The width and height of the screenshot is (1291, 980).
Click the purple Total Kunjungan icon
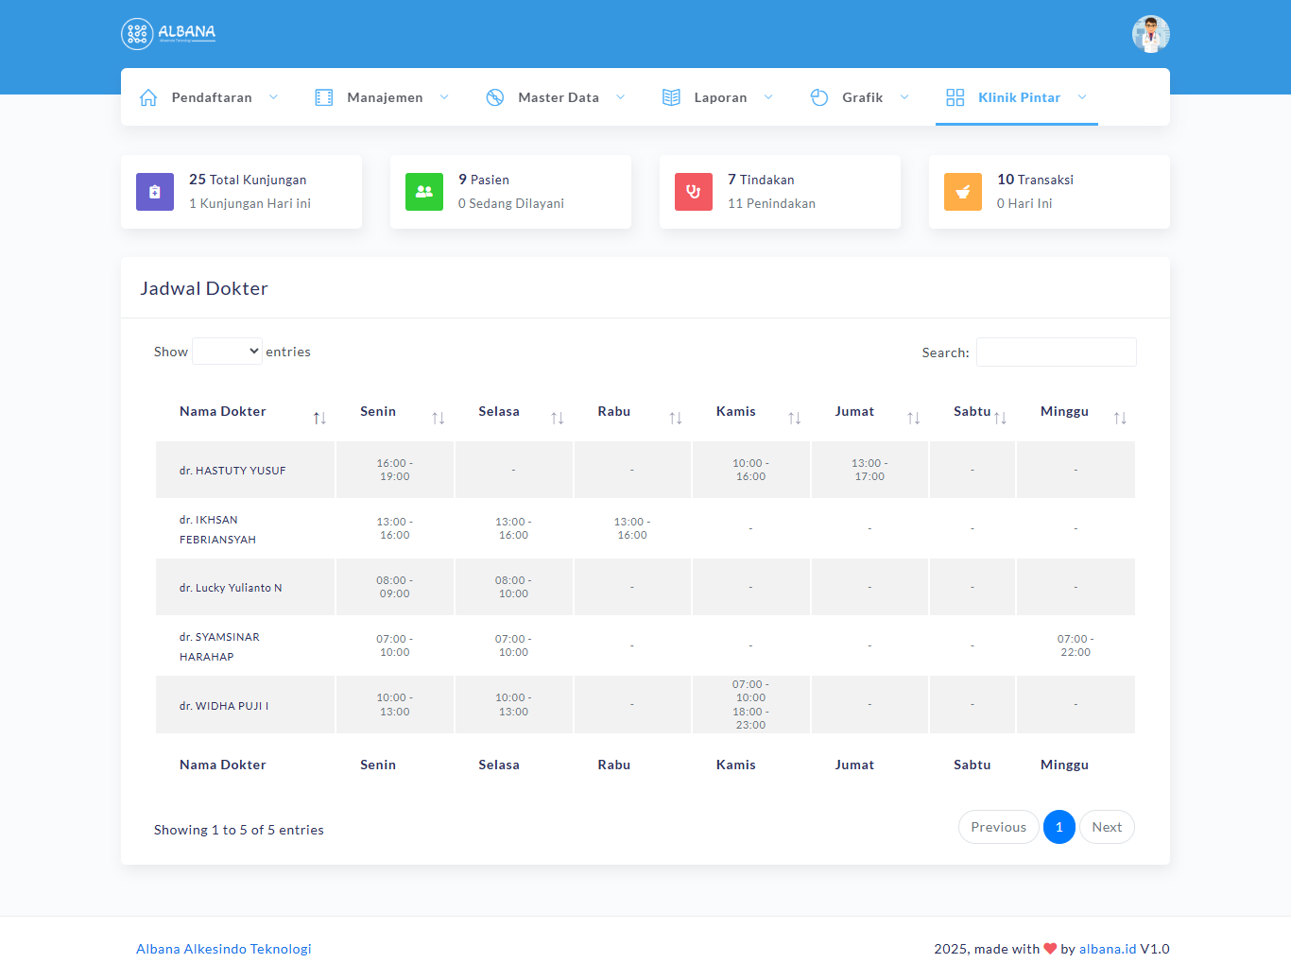coord(155,192)
